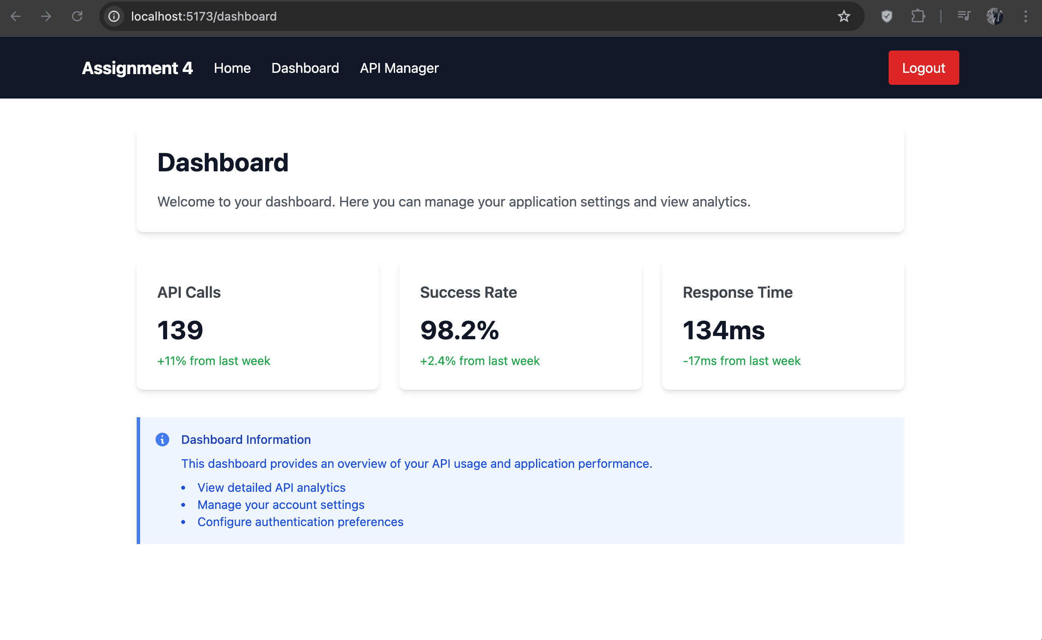Click 'Configure authentication preferences' list item
The height and width of the screenshot is (640, 1042).
tap(300, 522)
